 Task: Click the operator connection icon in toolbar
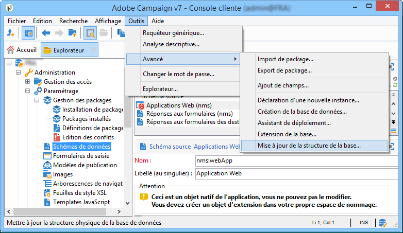[x=10, y=33]
